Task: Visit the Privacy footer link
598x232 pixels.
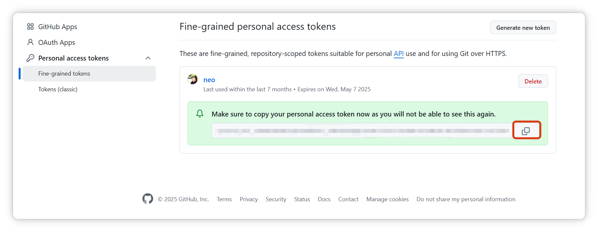Action: [x=249, y=199]
